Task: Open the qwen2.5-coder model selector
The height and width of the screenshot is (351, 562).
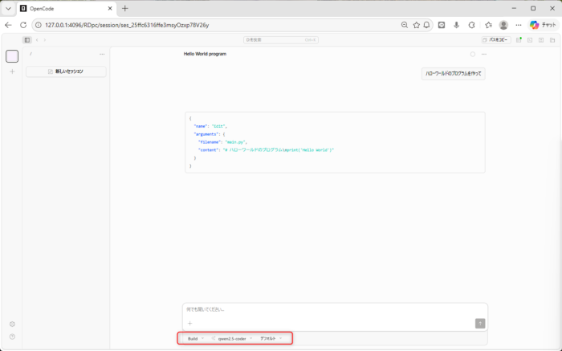Action: click(232, 339)
